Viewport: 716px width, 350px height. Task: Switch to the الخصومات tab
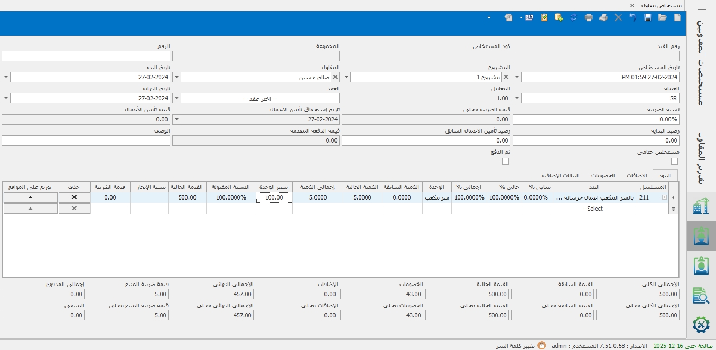point(602,175)
